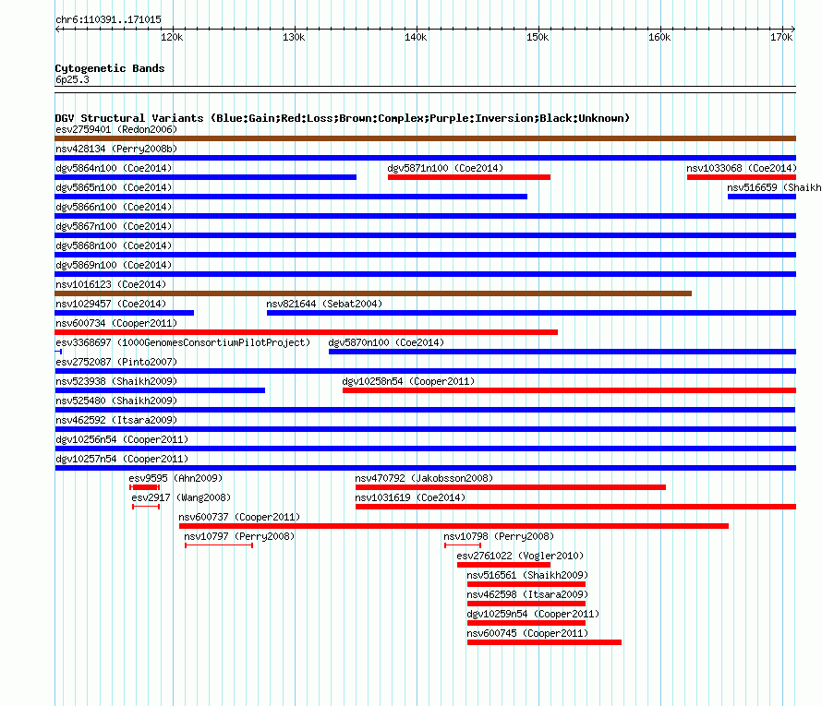Click nsv600745 (Cooper2011) variant
This screenshot has height=706, width=822.
[544, 642]
